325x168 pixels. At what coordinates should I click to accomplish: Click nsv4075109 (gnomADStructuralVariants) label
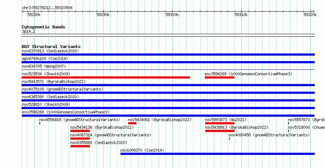coord(62,89)
